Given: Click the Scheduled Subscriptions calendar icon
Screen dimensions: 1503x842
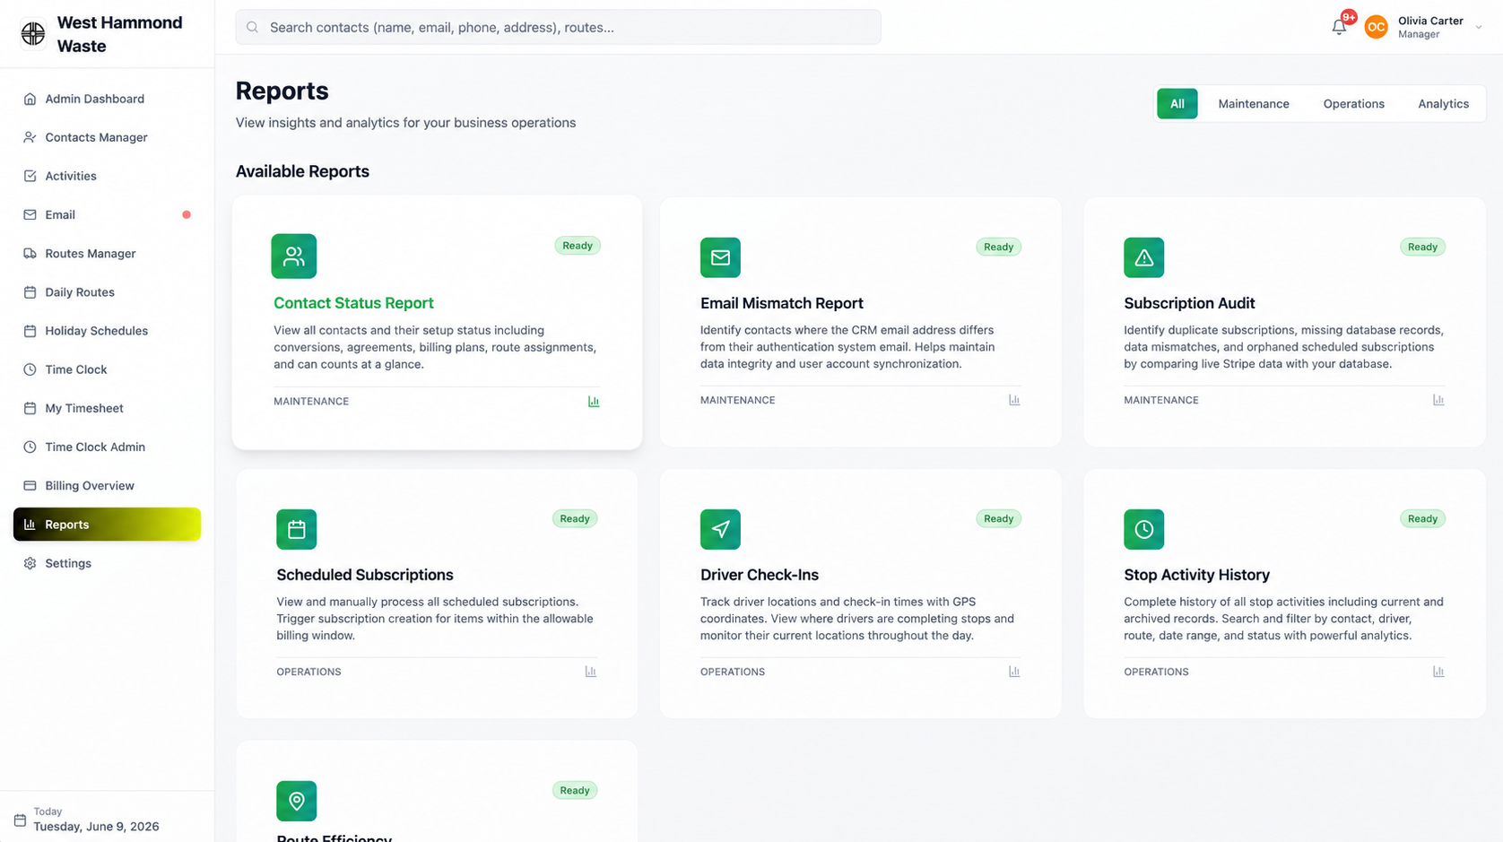Looking at the screenshot, I should [297, 529].
